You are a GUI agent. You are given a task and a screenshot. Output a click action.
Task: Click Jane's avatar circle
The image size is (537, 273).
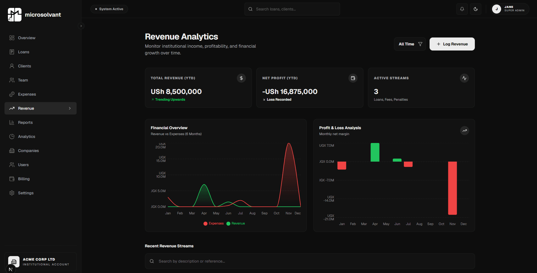(497, 9)
